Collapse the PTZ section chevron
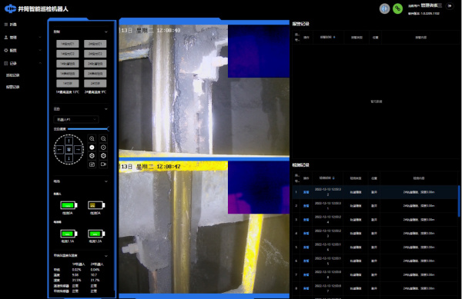This screenshot has width=462, height=299. pos(106,109)
